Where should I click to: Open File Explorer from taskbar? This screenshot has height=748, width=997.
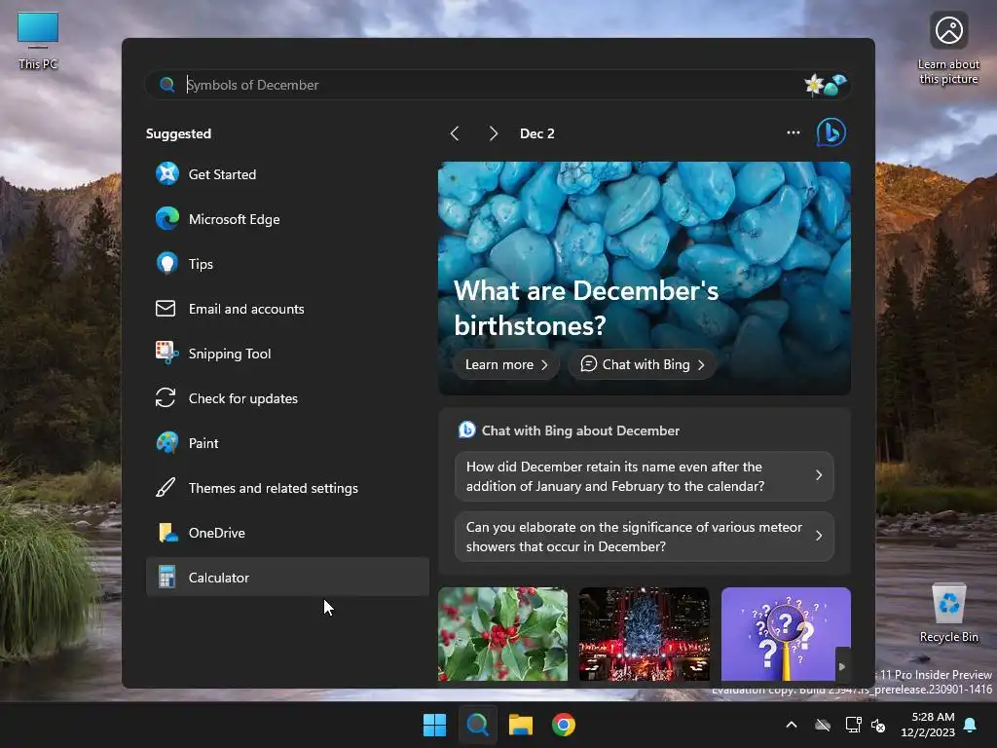pyautogui.click(x=520, y=725)
